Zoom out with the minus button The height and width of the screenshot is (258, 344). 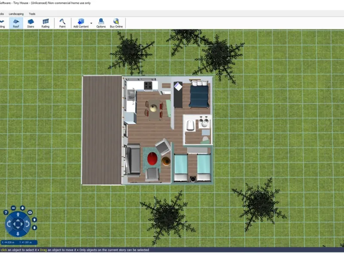(x=13, y=208)
